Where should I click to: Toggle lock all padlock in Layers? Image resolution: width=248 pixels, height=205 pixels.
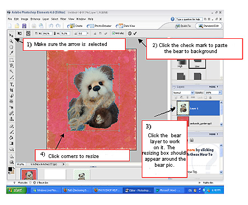click(210, 97)
